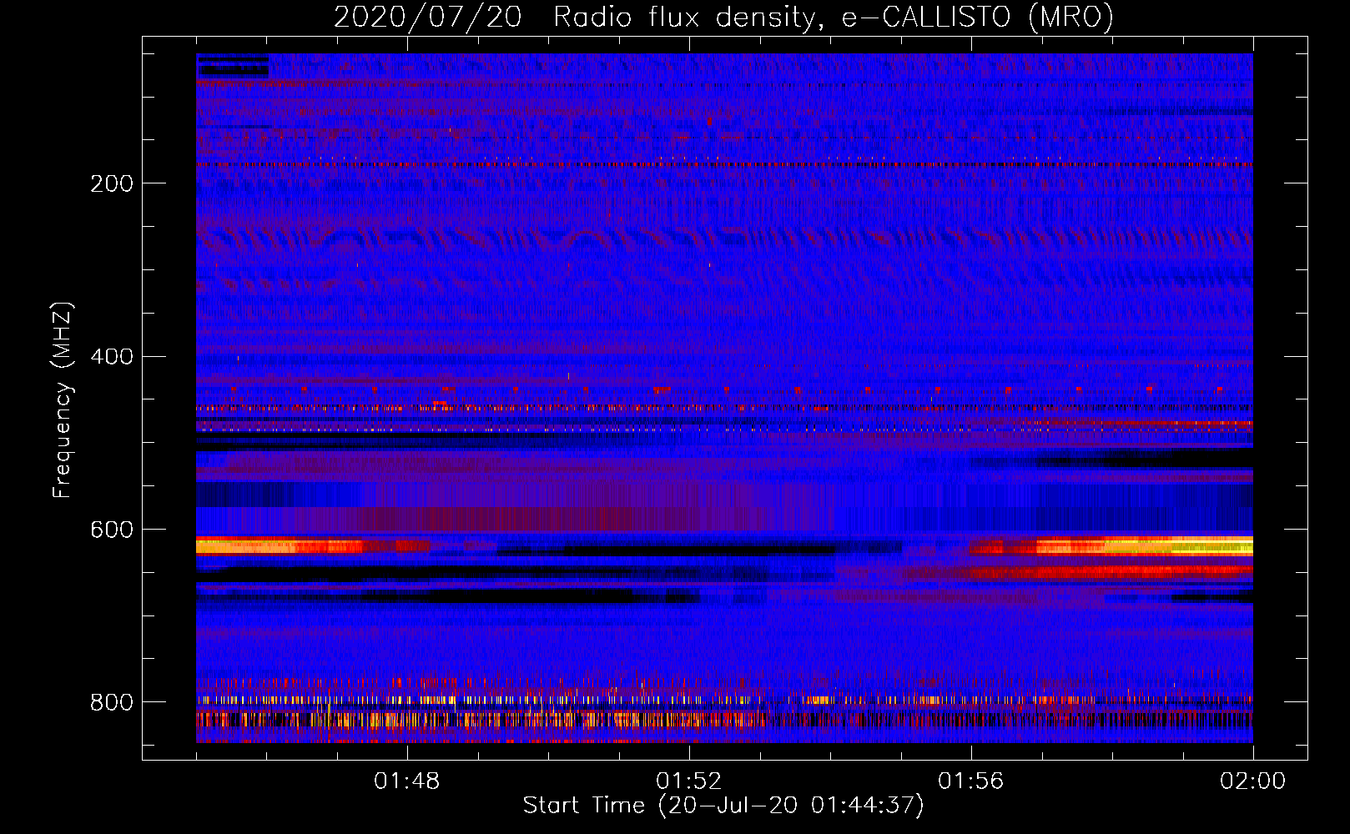Click the 600 frequency axis label
Image resolution: width=1350 pixels, height=834 pixels.
point(112,530)
